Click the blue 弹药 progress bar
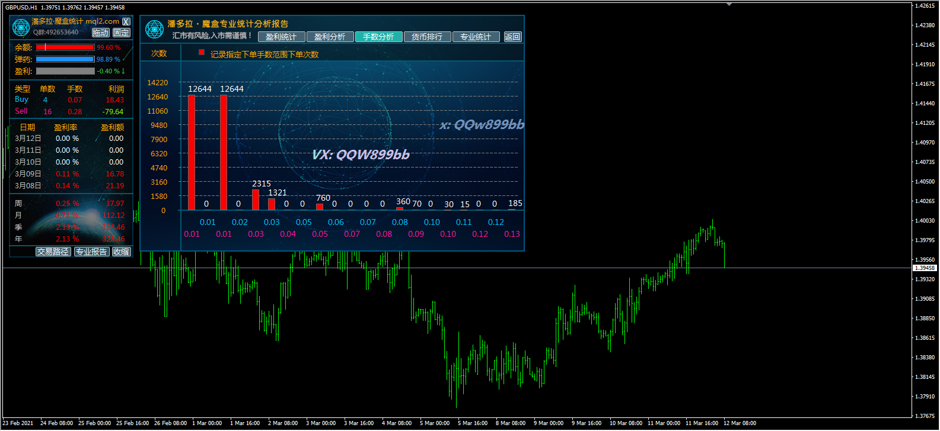Image resolution: width=940 pixels, height=431 pixels. pos(65,59)
